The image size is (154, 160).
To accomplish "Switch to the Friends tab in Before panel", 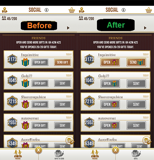I will (x=18, y=155).
